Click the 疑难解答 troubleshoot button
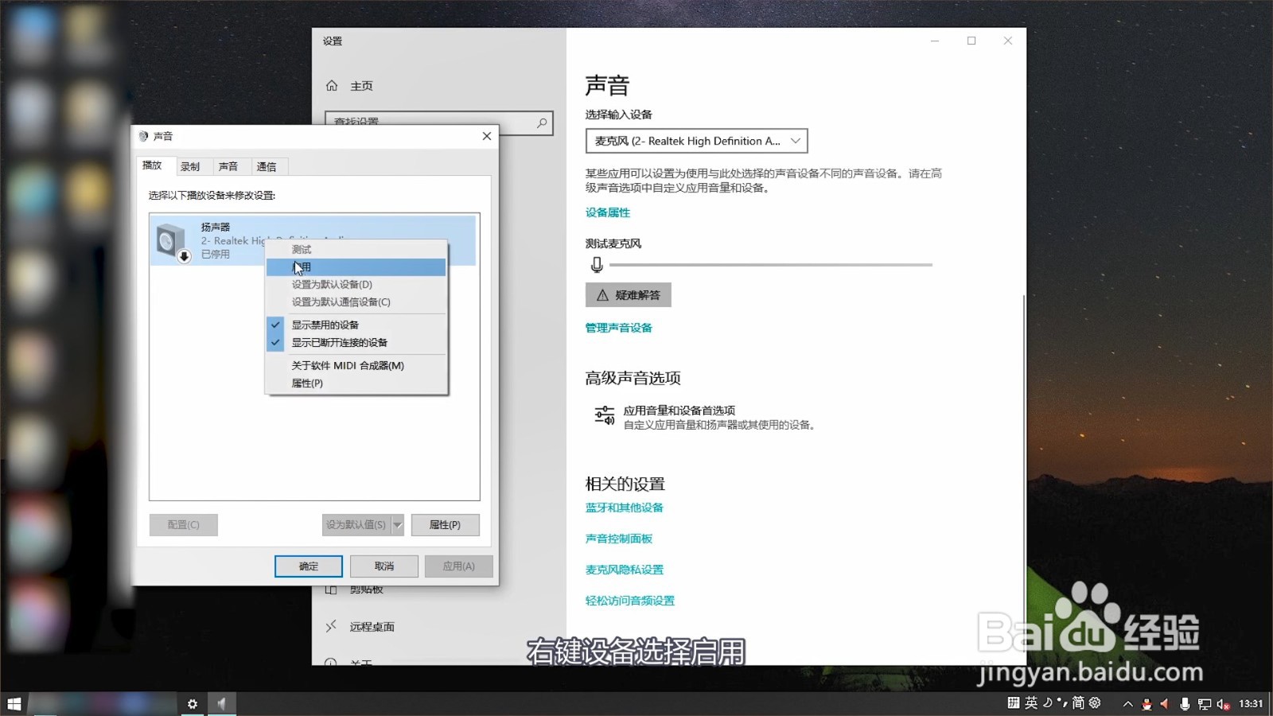 tap(629, 295)
